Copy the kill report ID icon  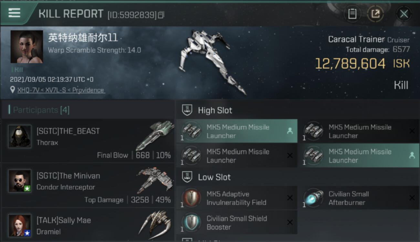click(161, 15)
